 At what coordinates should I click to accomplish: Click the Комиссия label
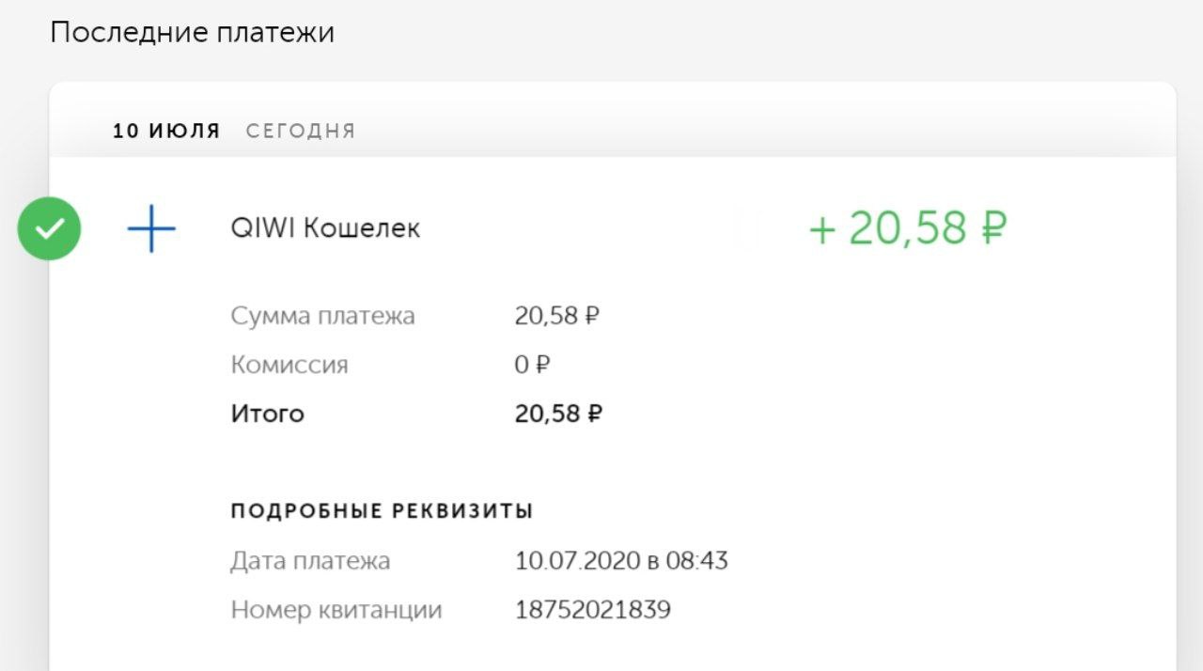[x=289, y=365]
